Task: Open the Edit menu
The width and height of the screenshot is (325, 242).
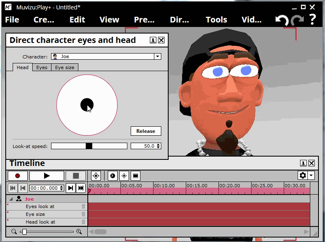Action: point(77,20)
